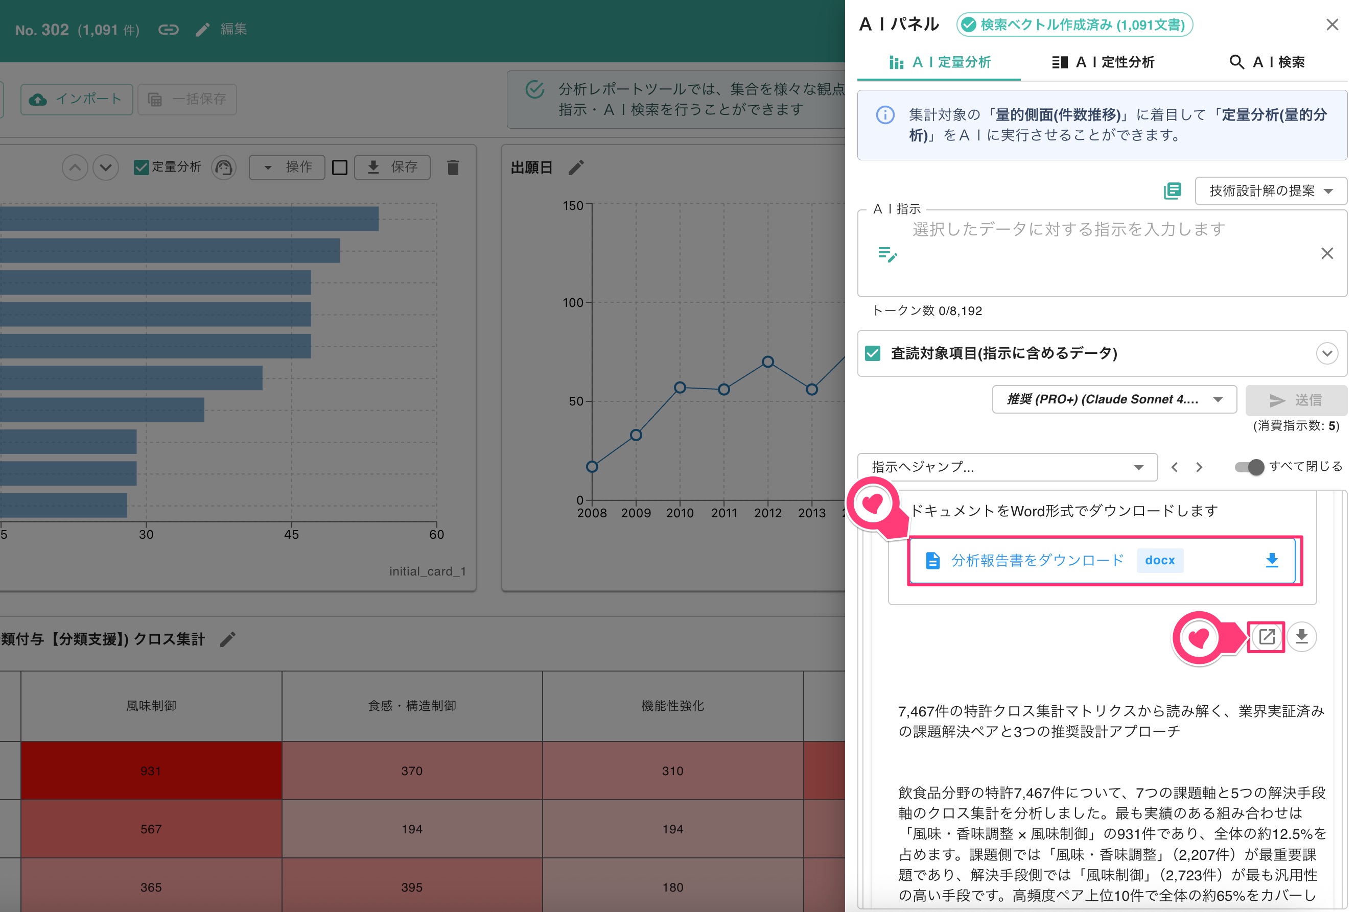Image resolution: width=1356 pixels, height=912 pixels.
Task: Switch to the AI 定性分析 tab
Action: coord(1103,62)
